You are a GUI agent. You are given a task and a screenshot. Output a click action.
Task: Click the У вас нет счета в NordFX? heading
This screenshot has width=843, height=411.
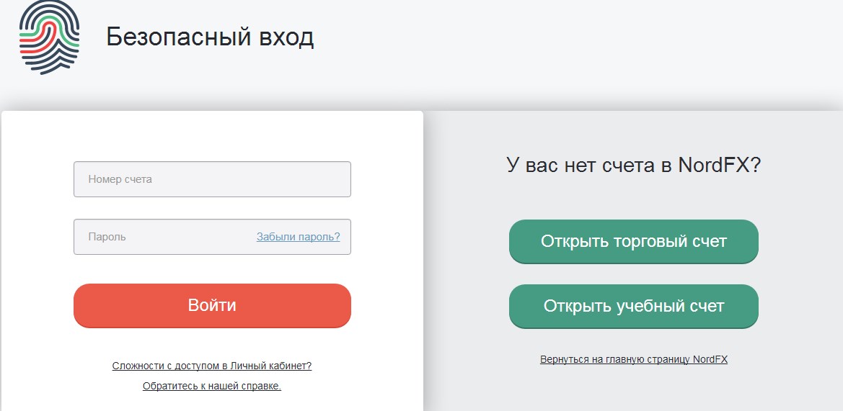pyautogui.click(x=634, y=165)
